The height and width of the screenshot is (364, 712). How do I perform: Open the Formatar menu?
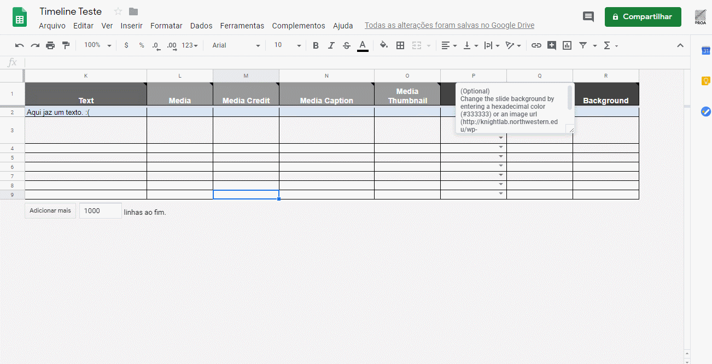pos(166,26)
